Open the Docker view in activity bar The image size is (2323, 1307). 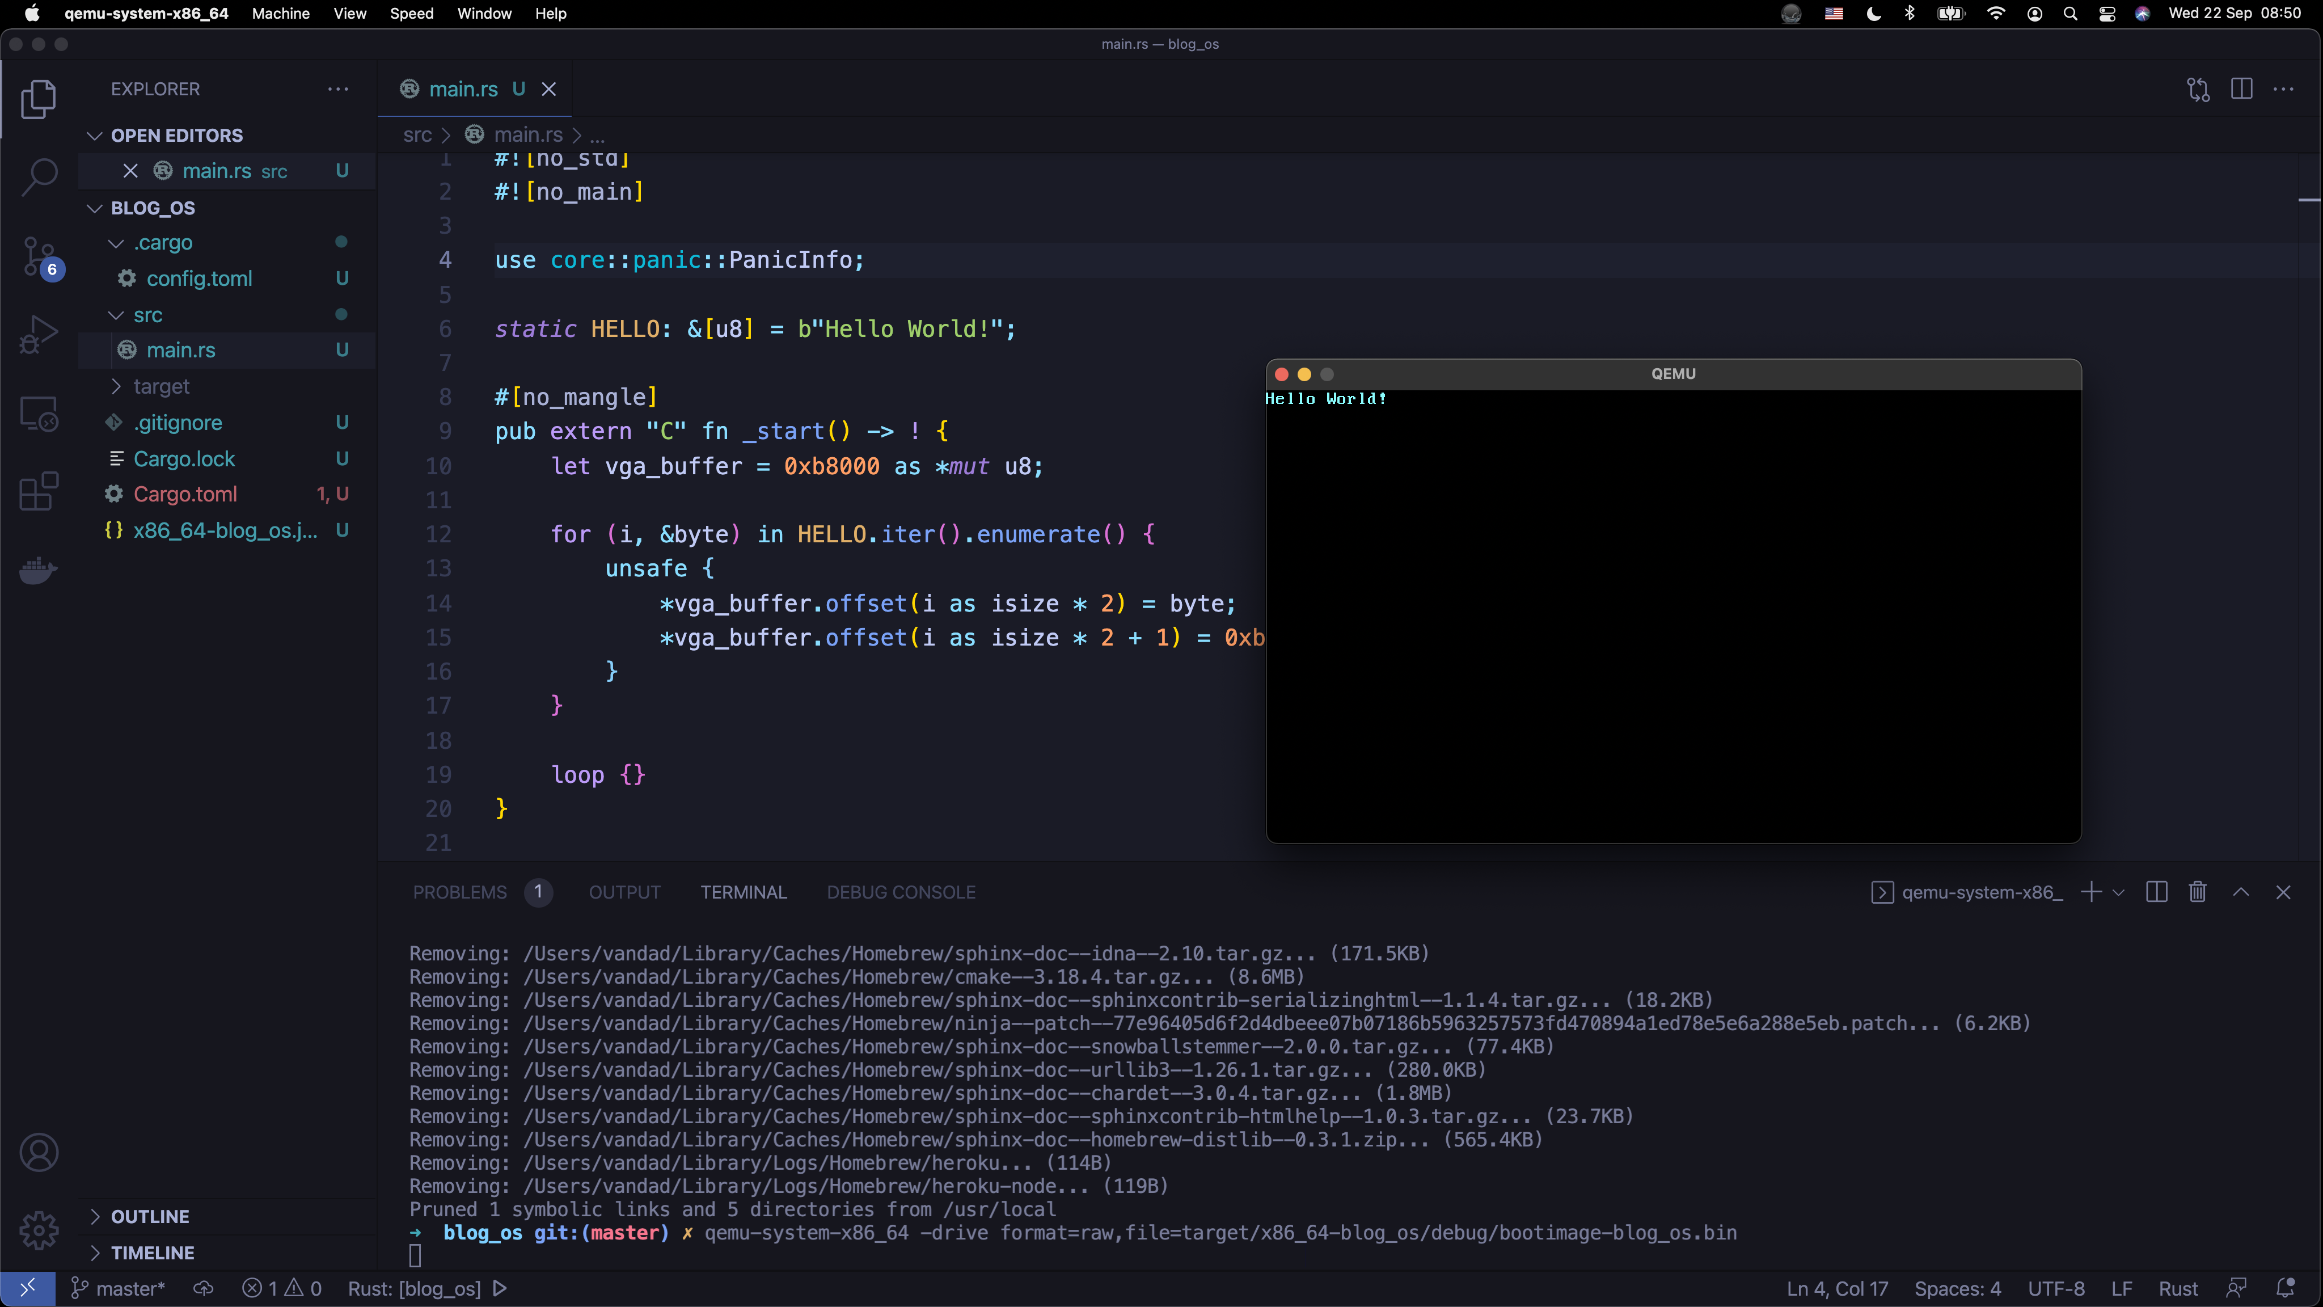pos(39,570)
